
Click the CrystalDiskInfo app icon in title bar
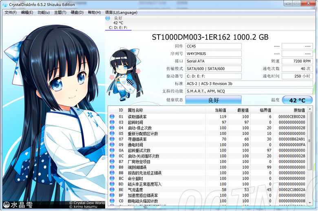point(4,4)
